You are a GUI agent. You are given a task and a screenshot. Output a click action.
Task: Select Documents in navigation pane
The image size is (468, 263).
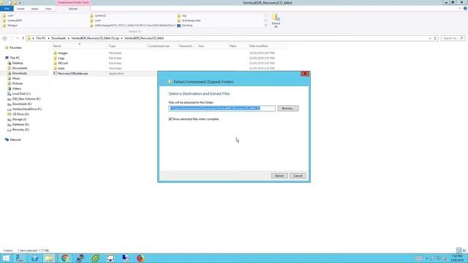(x=20, y=68)
